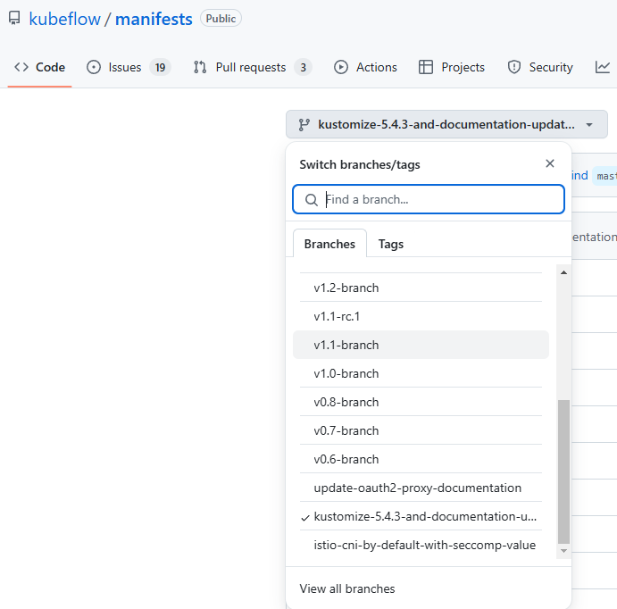Open the kubeflow organization link
Screen dimensions: 617x609
[x=64, y=19]
